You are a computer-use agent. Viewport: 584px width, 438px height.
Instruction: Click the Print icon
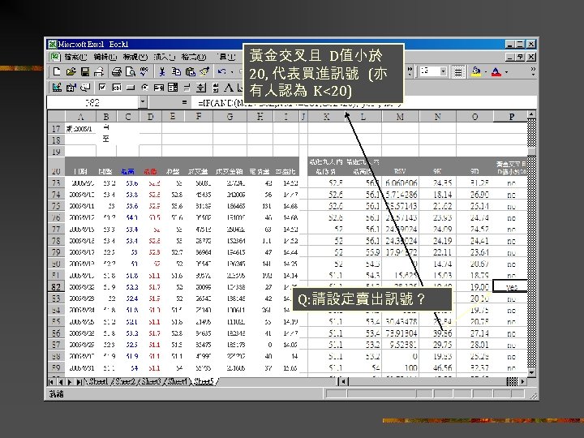click(x=116, y=71)
